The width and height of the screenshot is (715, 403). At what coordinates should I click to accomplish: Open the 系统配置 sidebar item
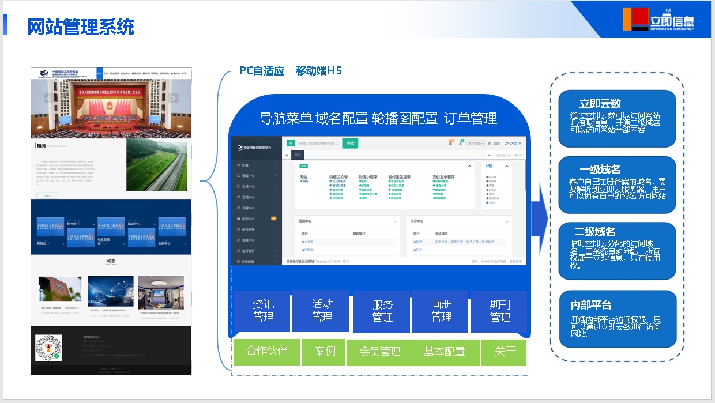[256, 261]
